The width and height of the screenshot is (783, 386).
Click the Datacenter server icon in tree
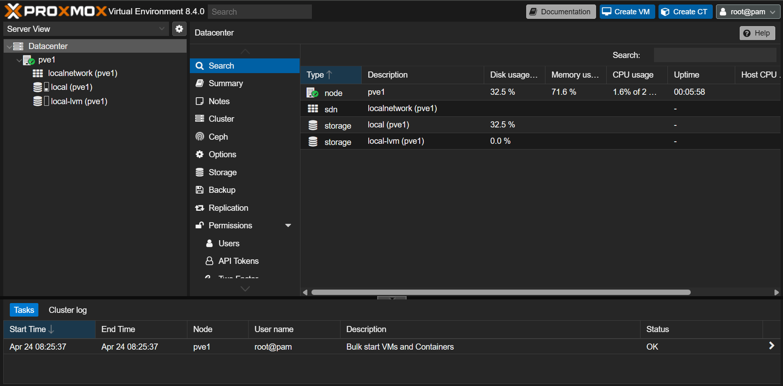(18, 46)
